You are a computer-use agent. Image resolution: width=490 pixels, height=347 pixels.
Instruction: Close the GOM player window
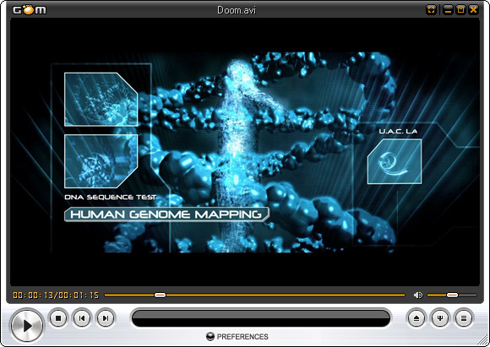pos(473,10)
